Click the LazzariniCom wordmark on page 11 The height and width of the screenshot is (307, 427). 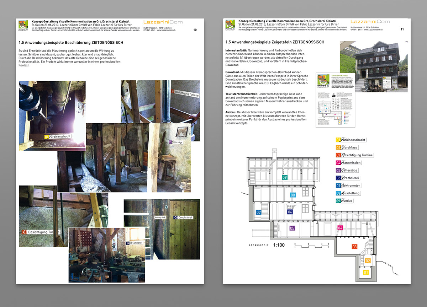370,22
